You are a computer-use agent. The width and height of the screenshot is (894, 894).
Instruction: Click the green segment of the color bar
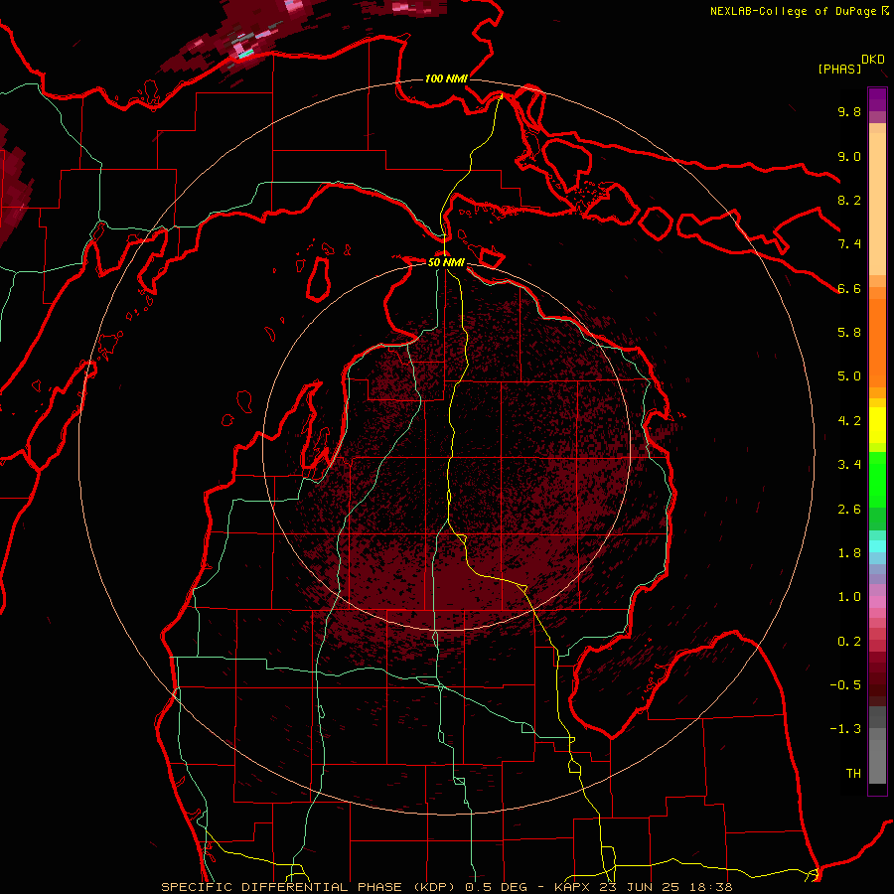(x=877, y=491)
